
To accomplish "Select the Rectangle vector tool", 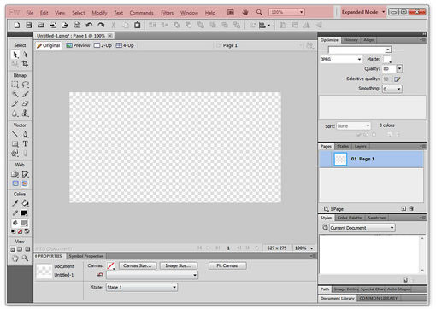I will [15, 143].
